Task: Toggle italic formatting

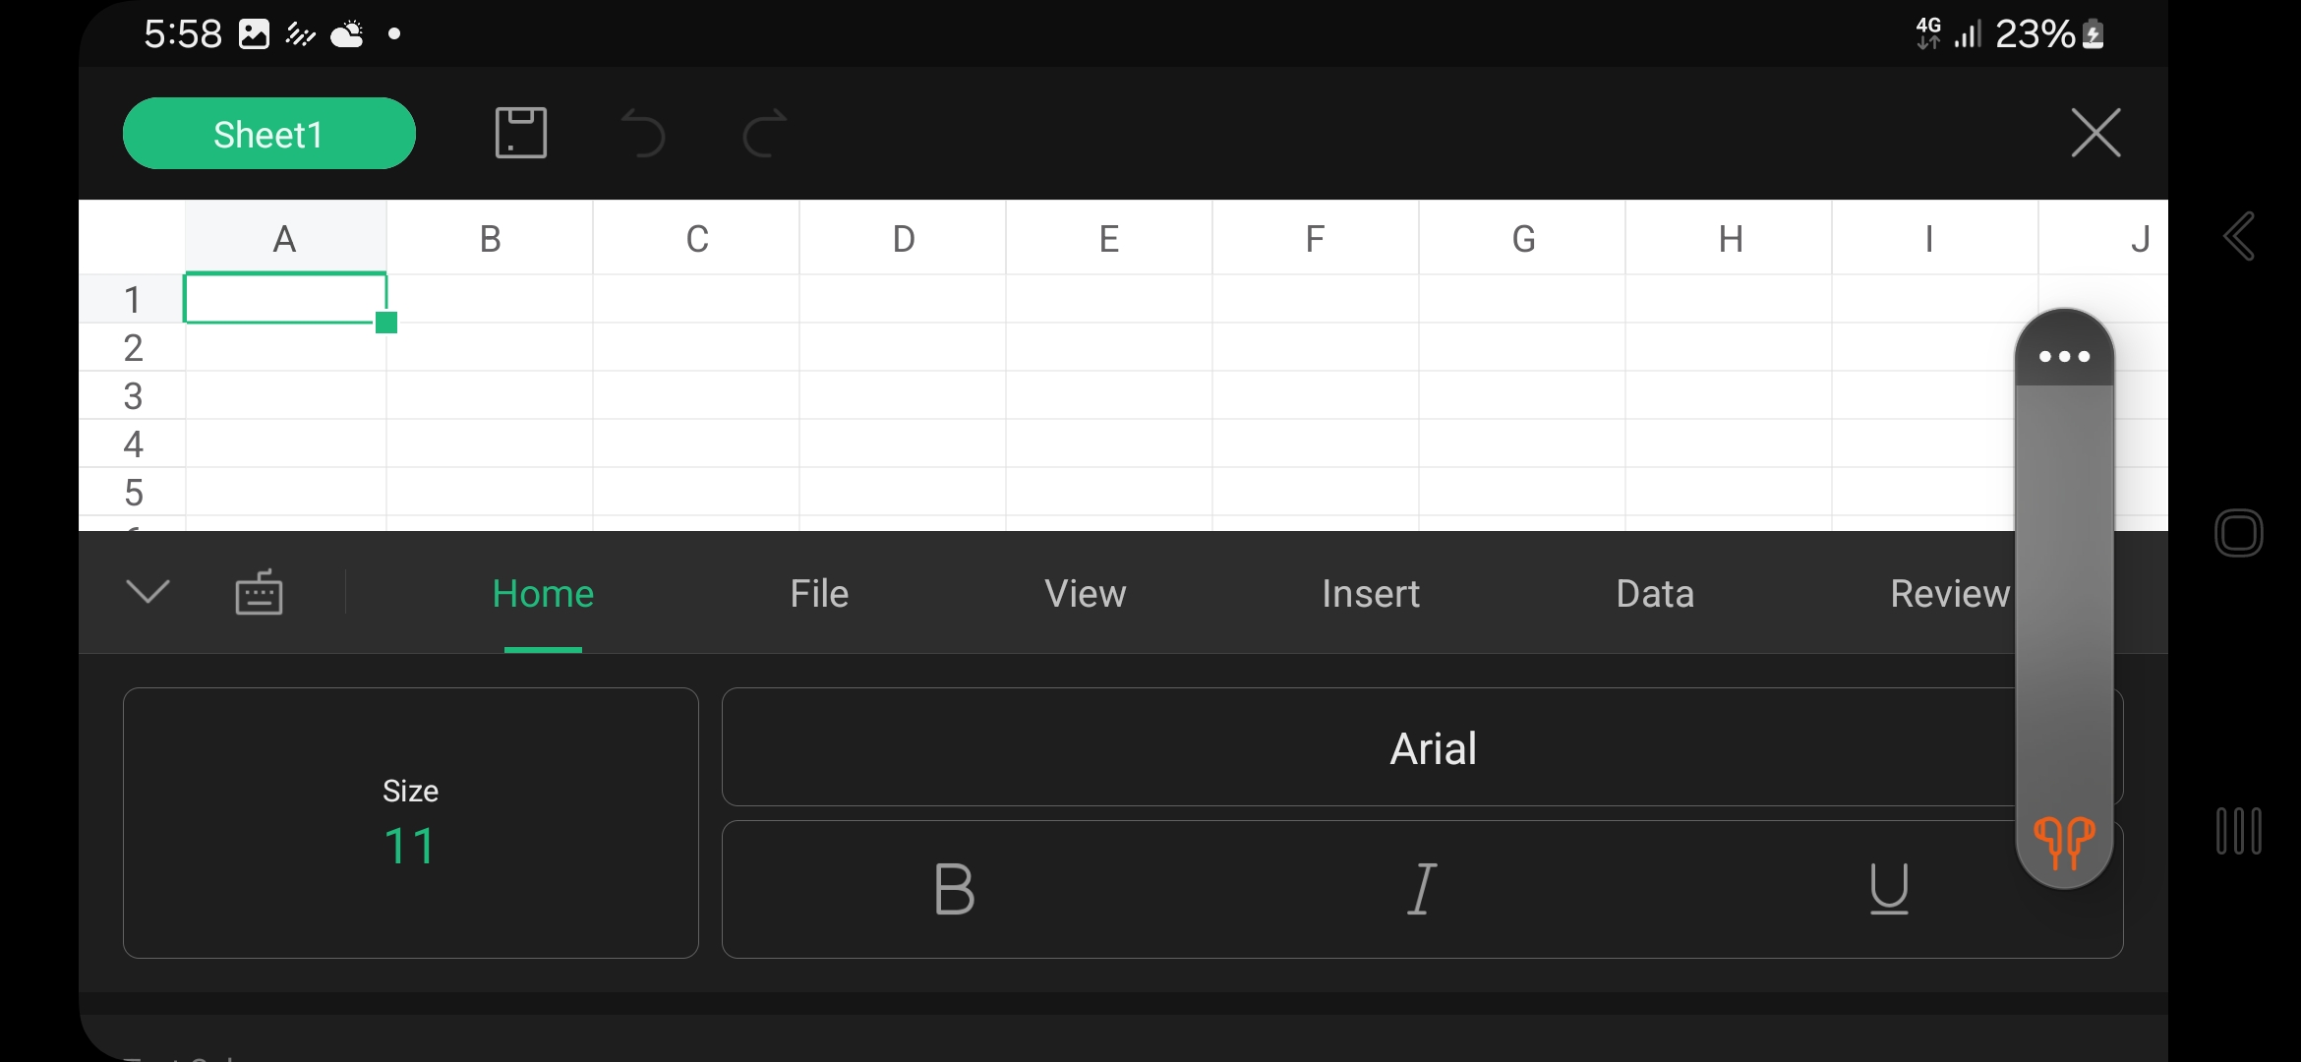Action: point(1422,889)
